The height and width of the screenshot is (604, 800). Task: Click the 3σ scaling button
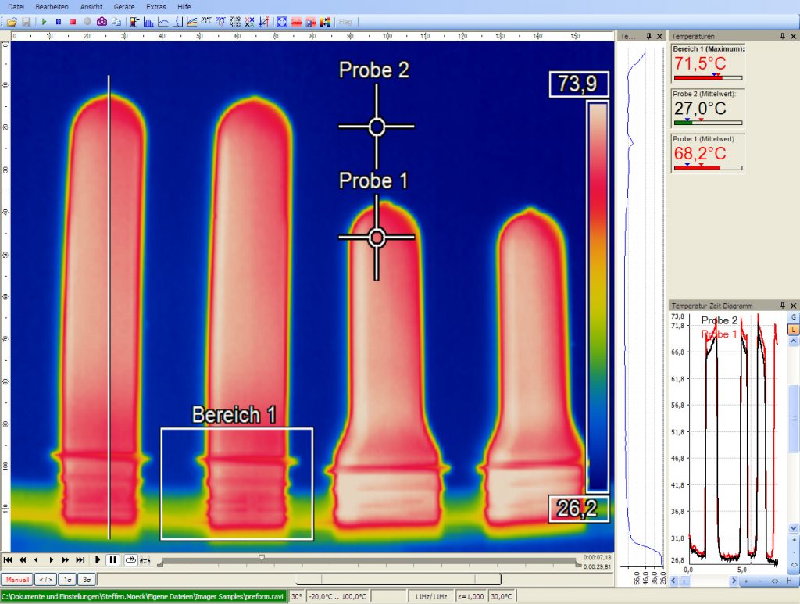88,580
